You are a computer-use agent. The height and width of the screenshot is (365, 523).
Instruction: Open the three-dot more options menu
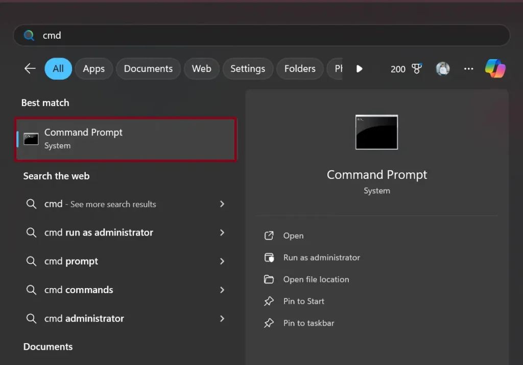pos(469,69)
